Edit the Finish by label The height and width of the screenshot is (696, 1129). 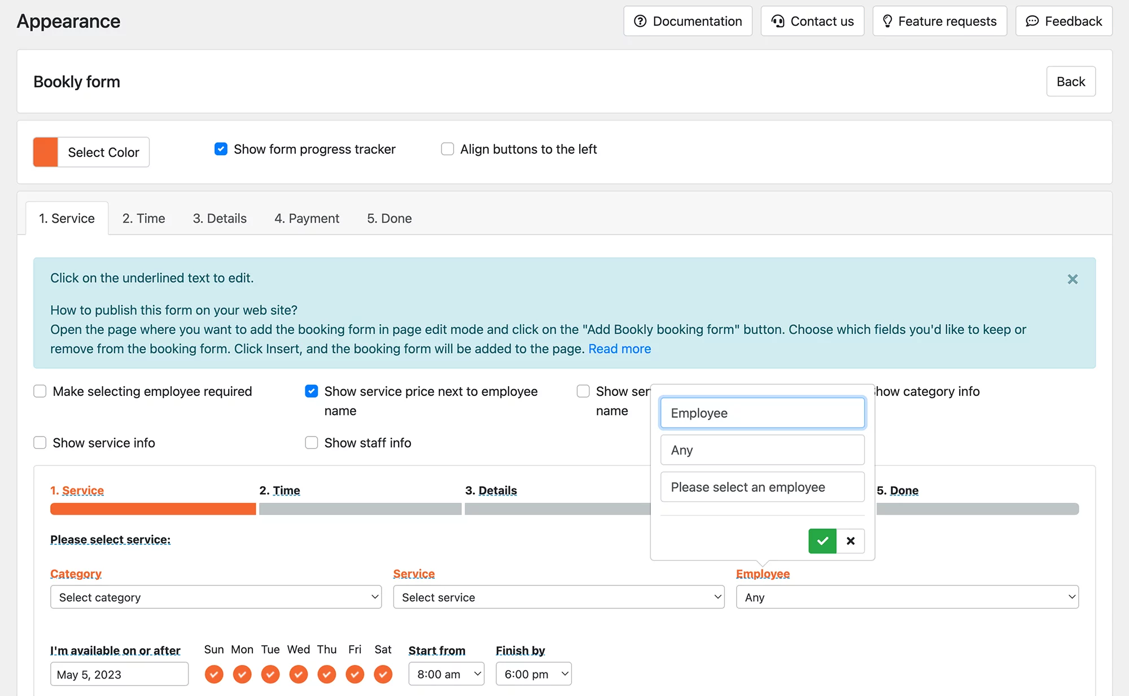pos(520,650)
